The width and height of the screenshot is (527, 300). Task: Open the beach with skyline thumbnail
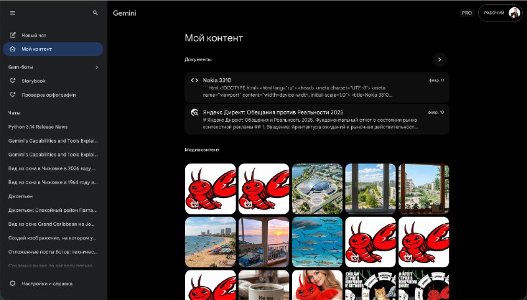pyautogui.click(x=210, y=242)
